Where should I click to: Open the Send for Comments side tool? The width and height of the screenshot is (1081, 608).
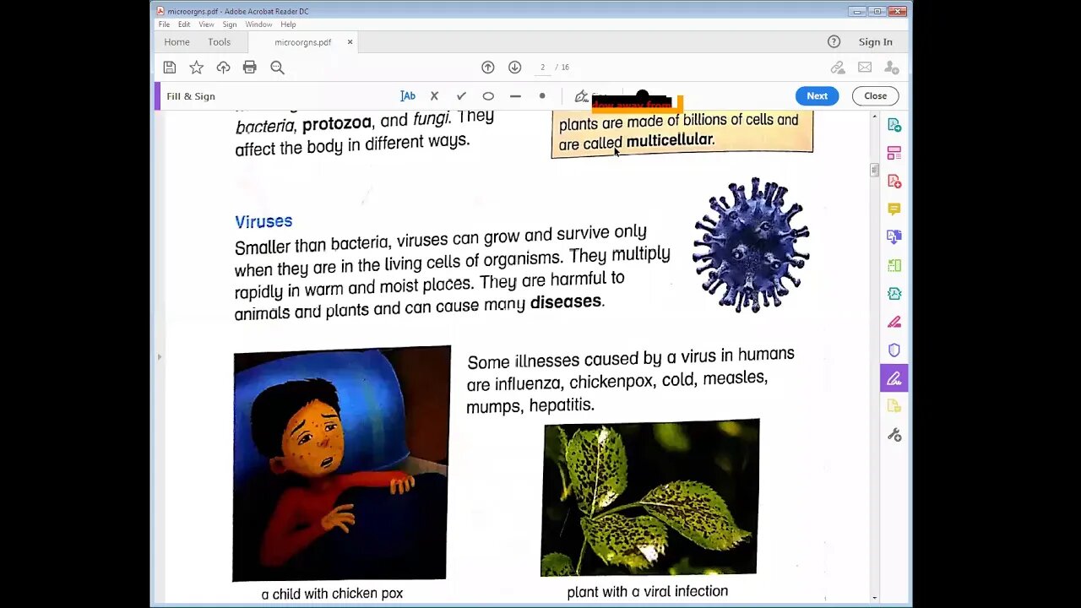point(894,406)
